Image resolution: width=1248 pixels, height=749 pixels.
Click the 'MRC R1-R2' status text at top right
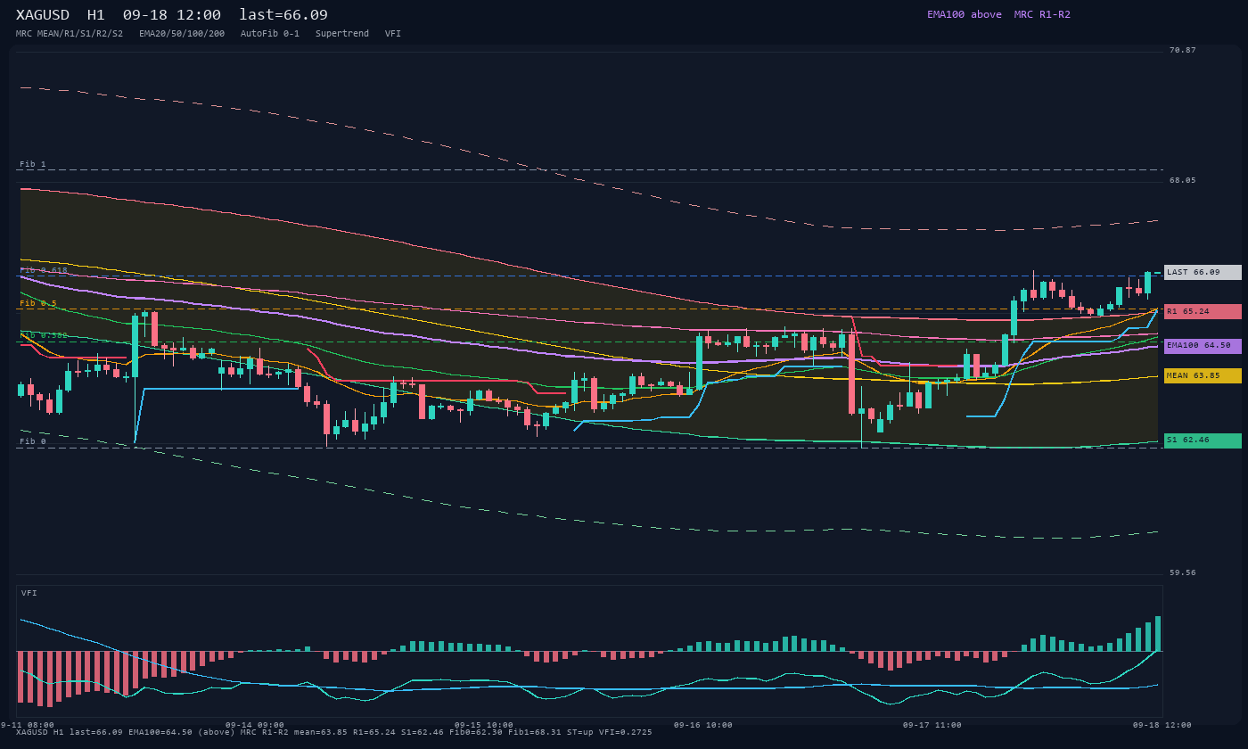pyautogui.click(x=1042, y=14)
